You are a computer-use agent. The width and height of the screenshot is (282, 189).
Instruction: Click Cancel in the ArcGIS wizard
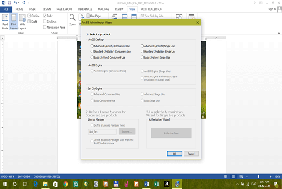(191, 154)
